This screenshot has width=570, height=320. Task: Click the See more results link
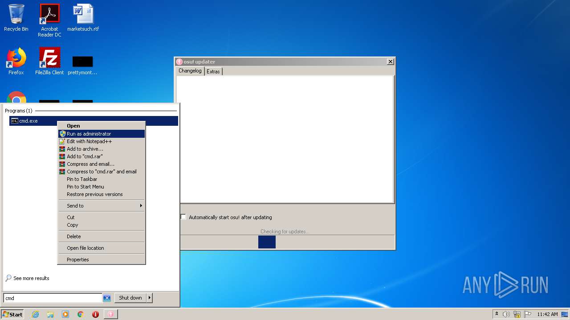click(x=27, y=278)
